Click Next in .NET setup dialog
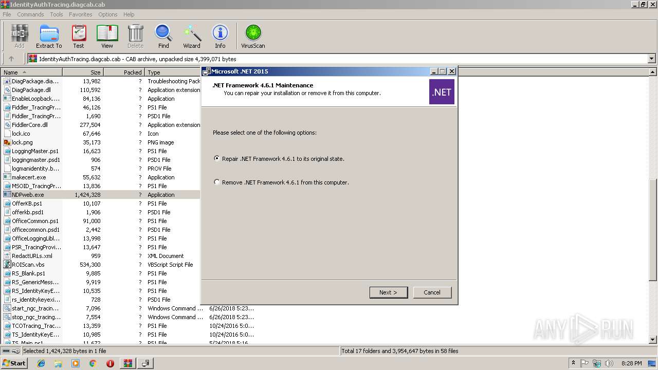658x370 pixels. [x=389, y=292]
